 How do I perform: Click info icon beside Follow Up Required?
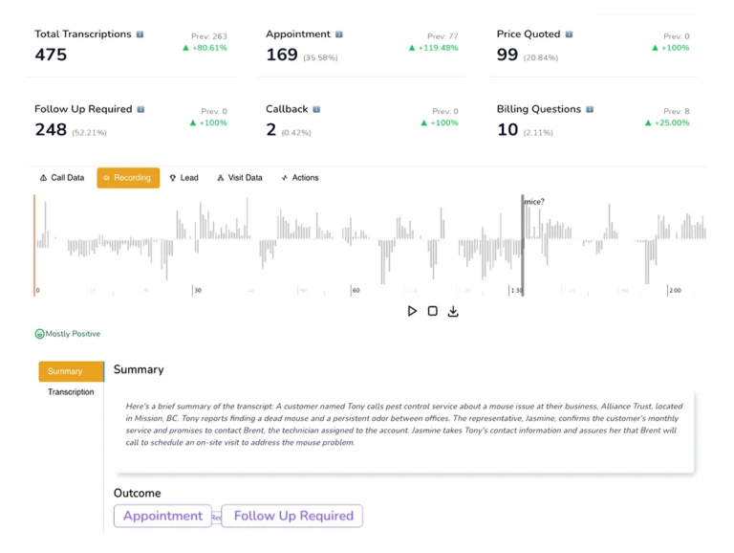coord(141,110)
